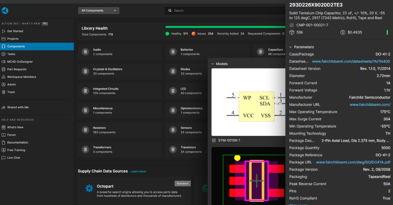Screen dimensions: 393x205
Task: Click the Live Chat icon
Action: [4, 158]
